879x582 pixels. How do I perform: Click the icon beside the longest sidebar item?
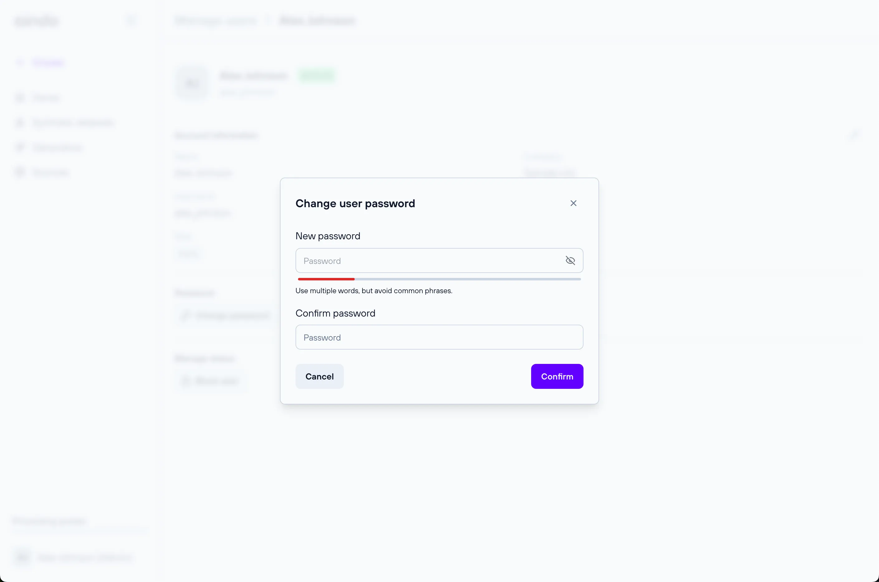point(20,122)
